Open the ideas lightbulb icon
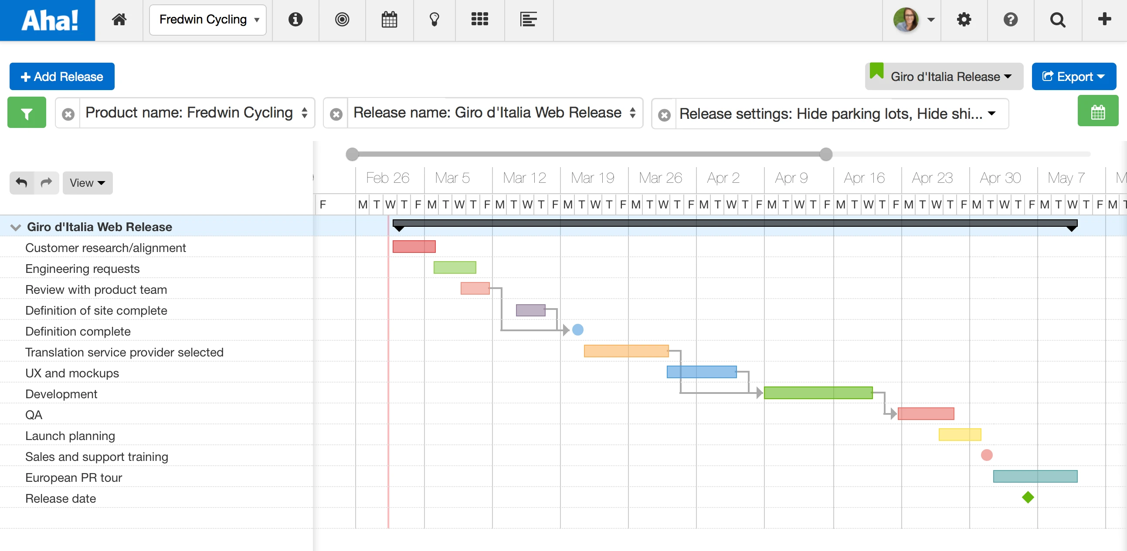Image resolution: width=1127 pixels, height=551 pixels. pyautogui.click(x=434, y=20)
